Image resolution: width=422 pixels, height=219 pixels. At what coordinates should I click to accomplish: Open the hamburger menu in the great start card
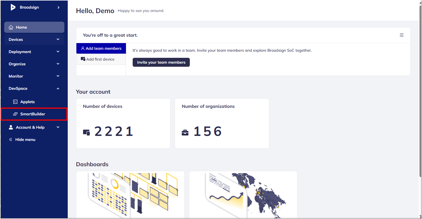(402, 35)
